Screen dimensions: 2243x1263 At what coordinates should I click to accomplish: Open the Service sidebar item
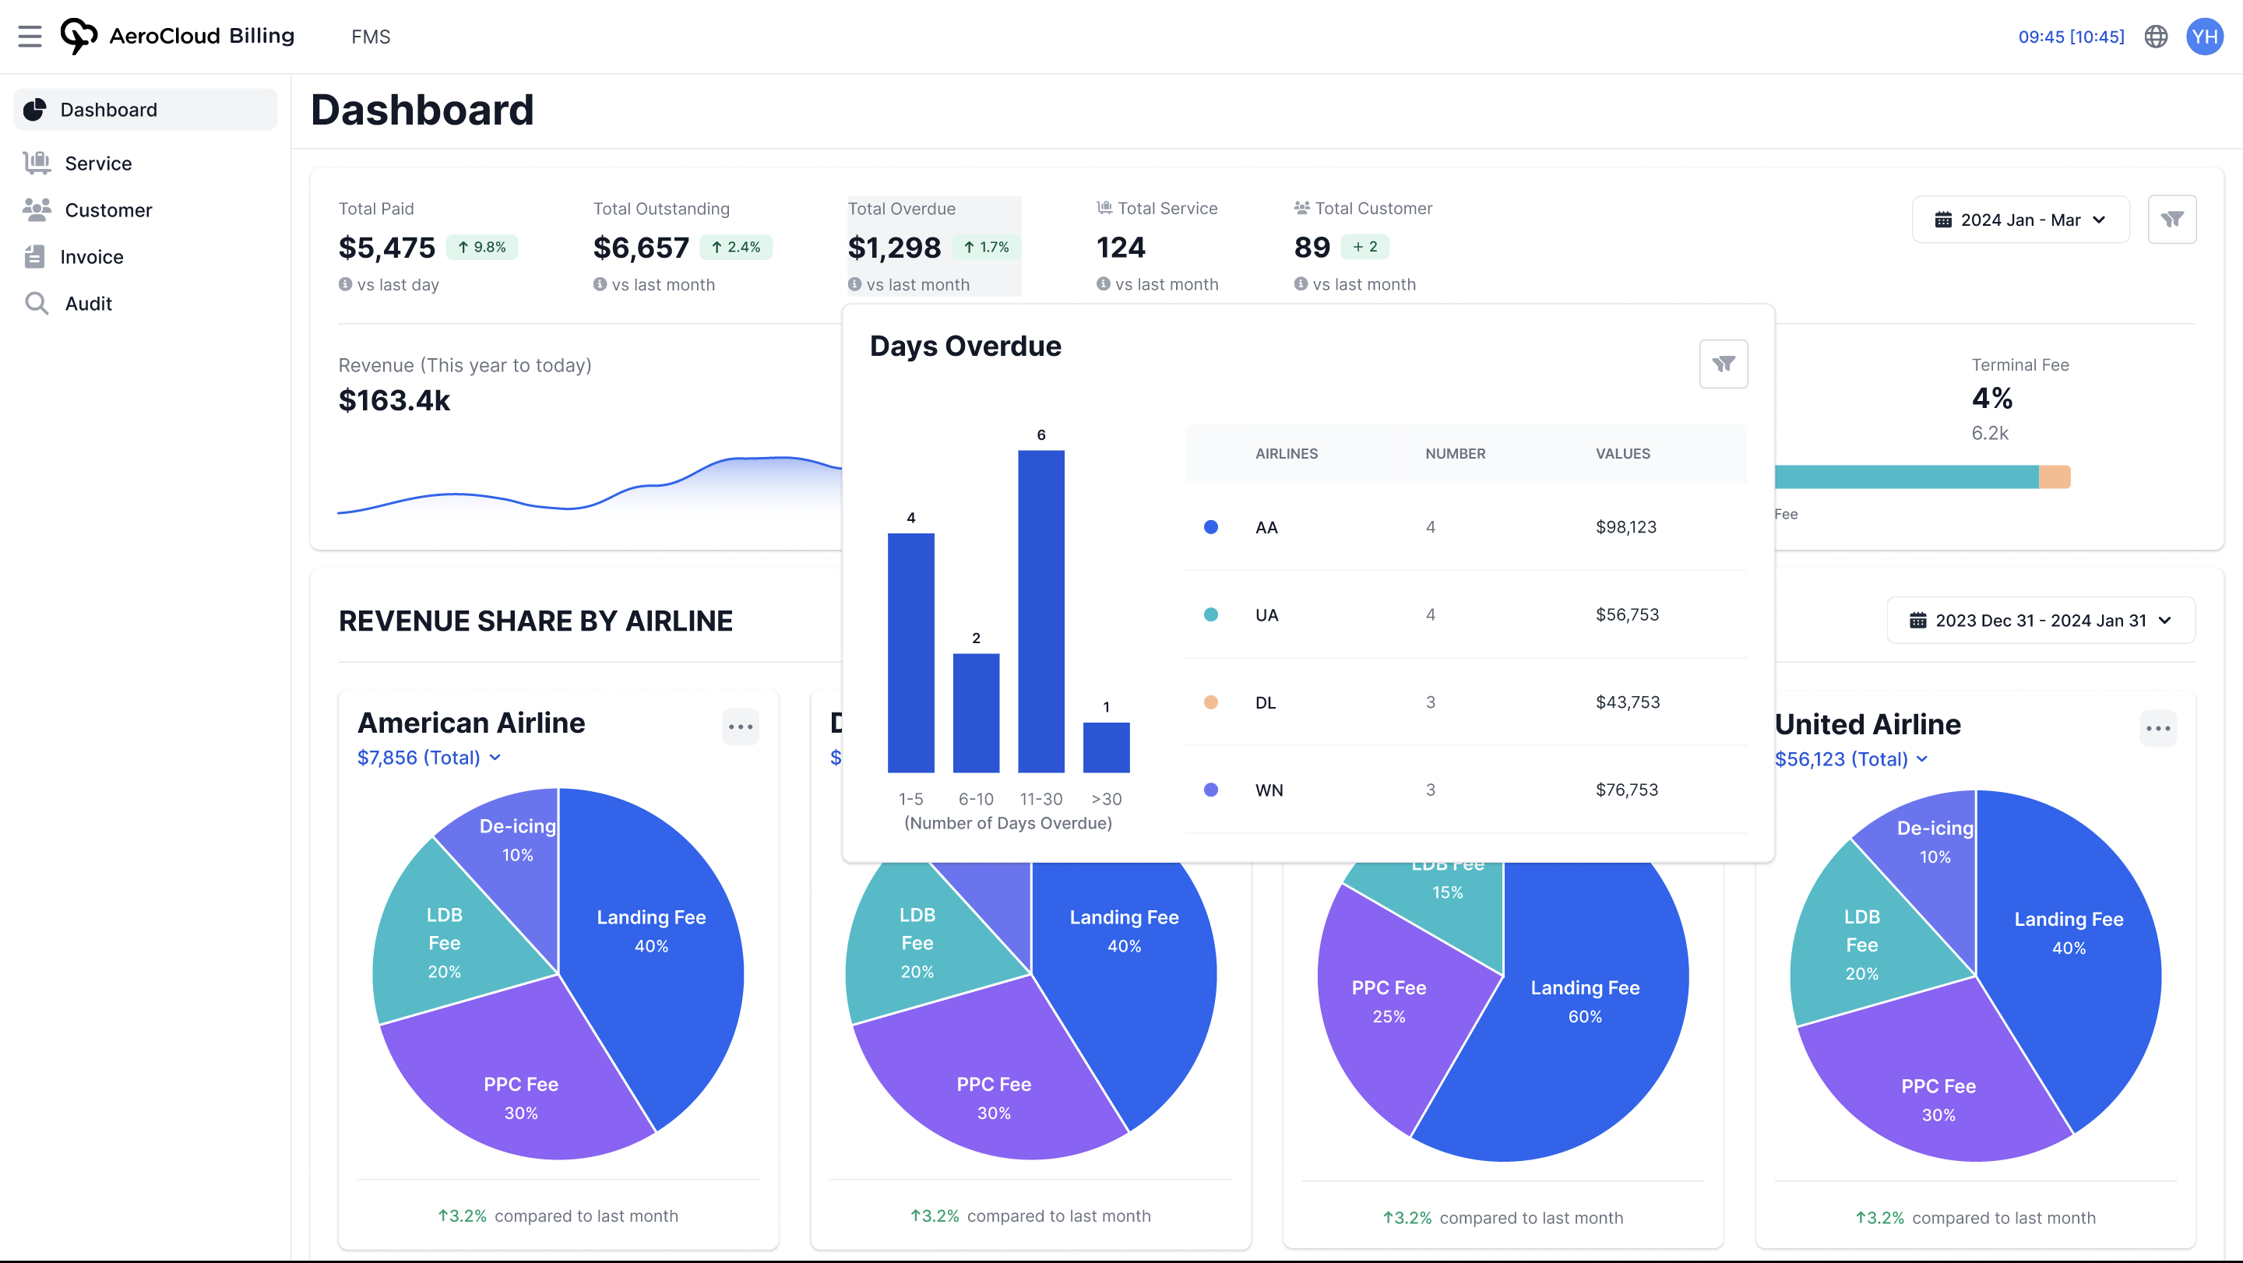click(97, 164)
